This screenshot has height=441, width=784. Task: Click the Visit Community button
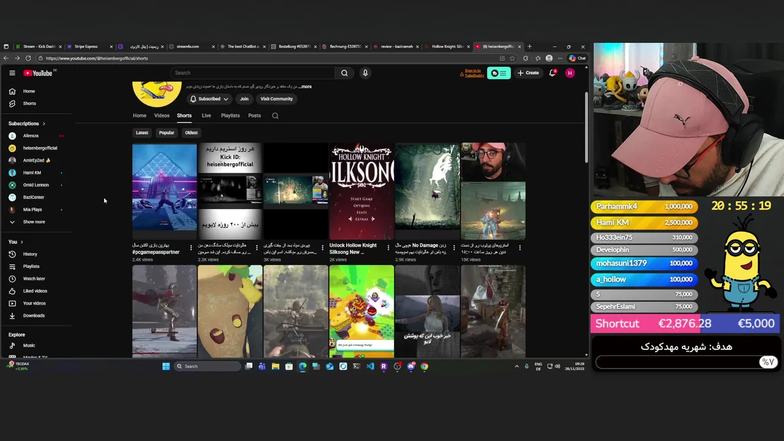pyautogui.click(x=277, y=99)
